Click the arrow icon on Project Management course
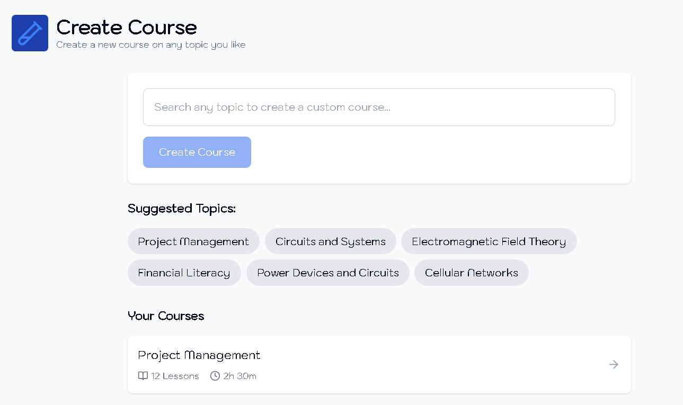Viewport: 683px width, 405px height. [x=614, y=364]
